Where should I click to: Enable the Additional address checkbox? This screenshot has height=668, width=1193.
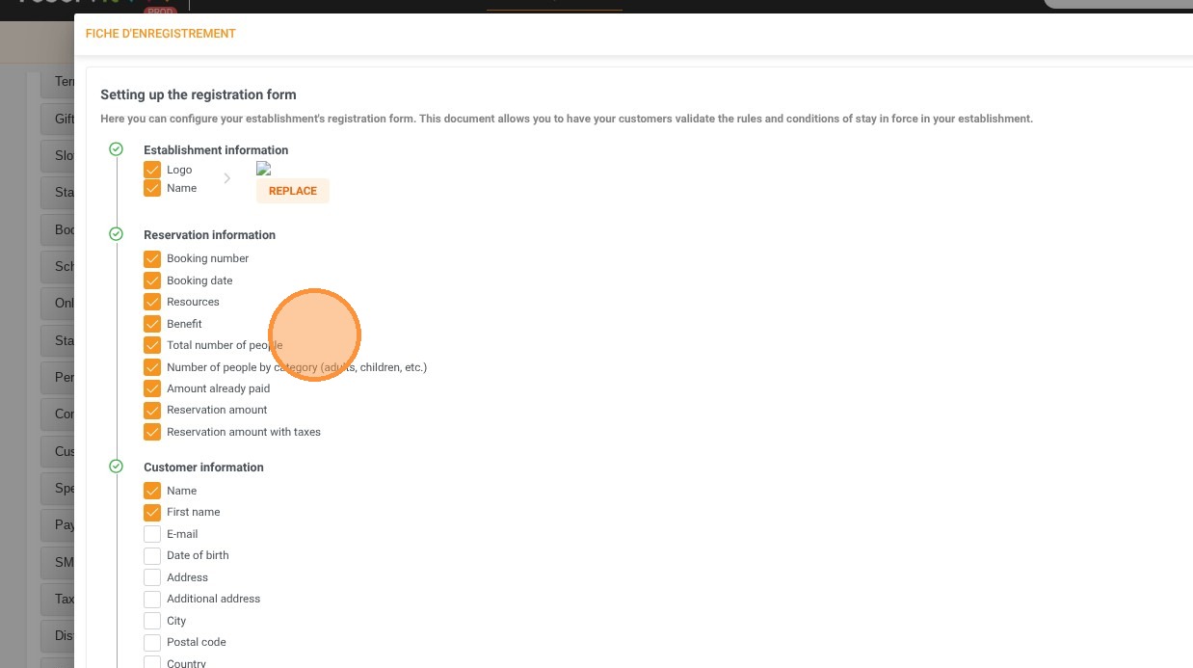point(152,599)
